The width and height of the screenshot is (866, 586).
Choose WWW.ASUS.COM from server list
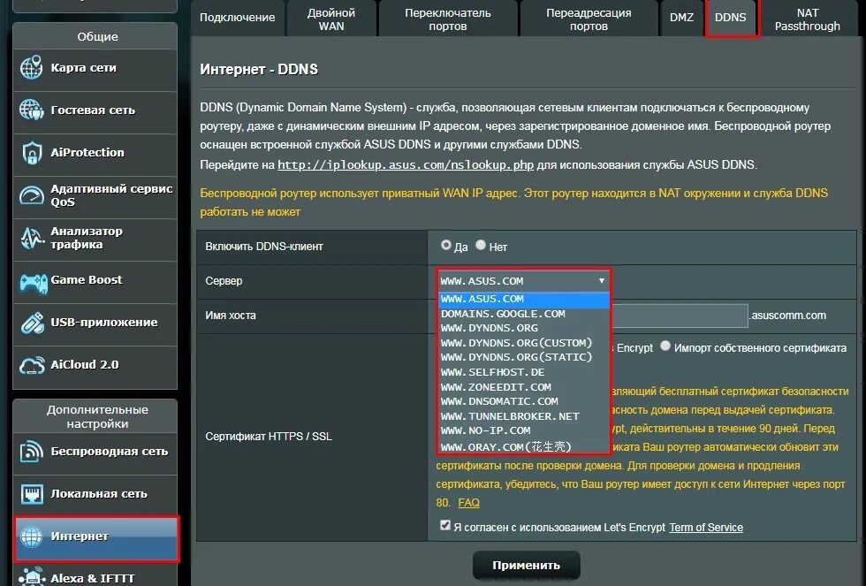524,299
